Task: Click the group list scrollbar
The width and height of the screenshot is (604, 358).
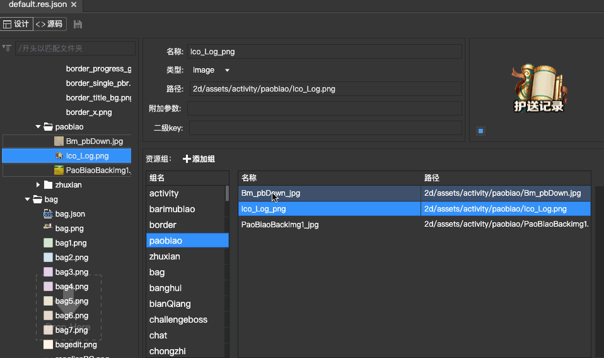Action: 227,193
